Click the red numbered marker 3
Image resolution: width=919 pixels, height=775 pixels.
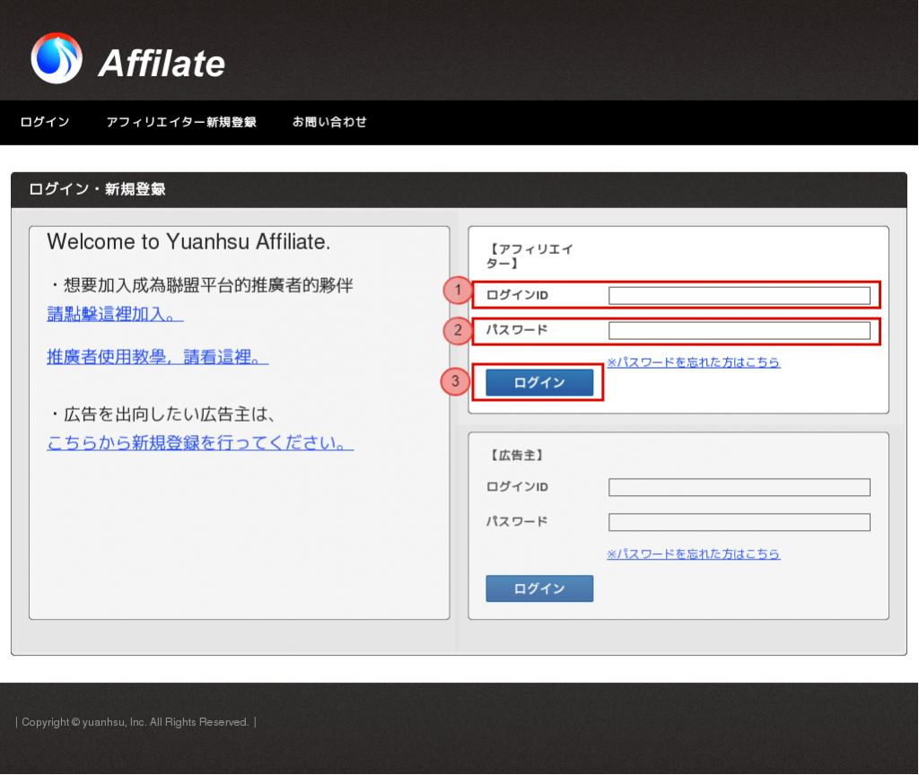[x=456, y=381]
